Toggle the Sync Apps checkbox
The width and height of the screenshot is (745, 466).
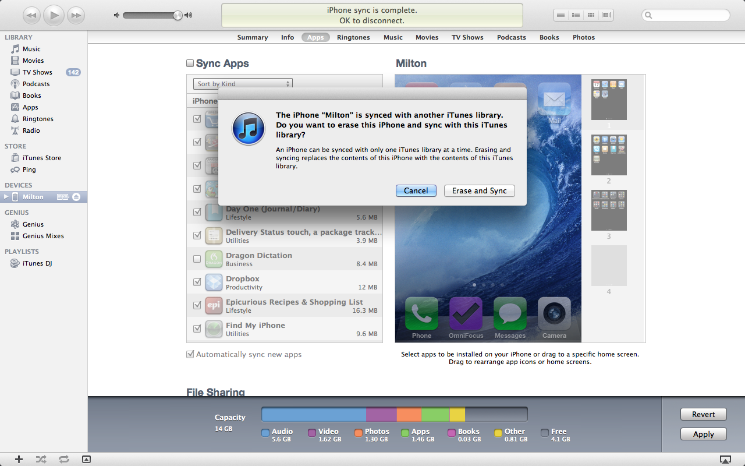(190, 63)
